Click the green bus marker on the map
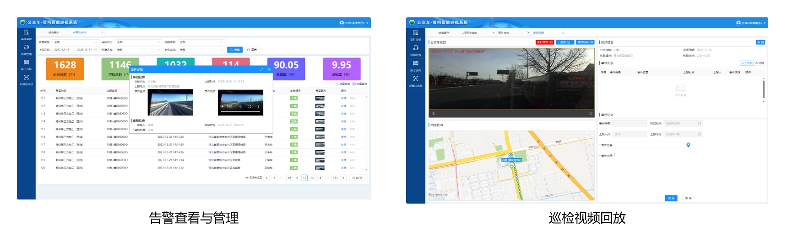Viewport: 787px width, 236px height. [x=511, y=160]
